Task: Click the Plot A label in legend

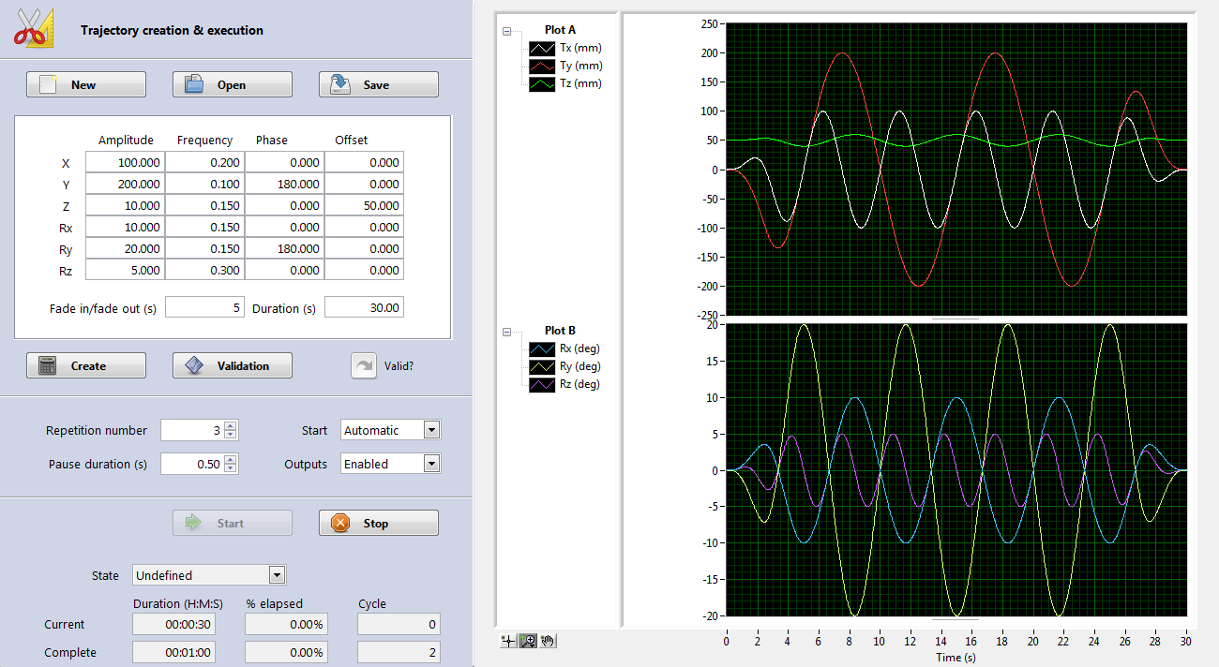Action: click(560, 30)
